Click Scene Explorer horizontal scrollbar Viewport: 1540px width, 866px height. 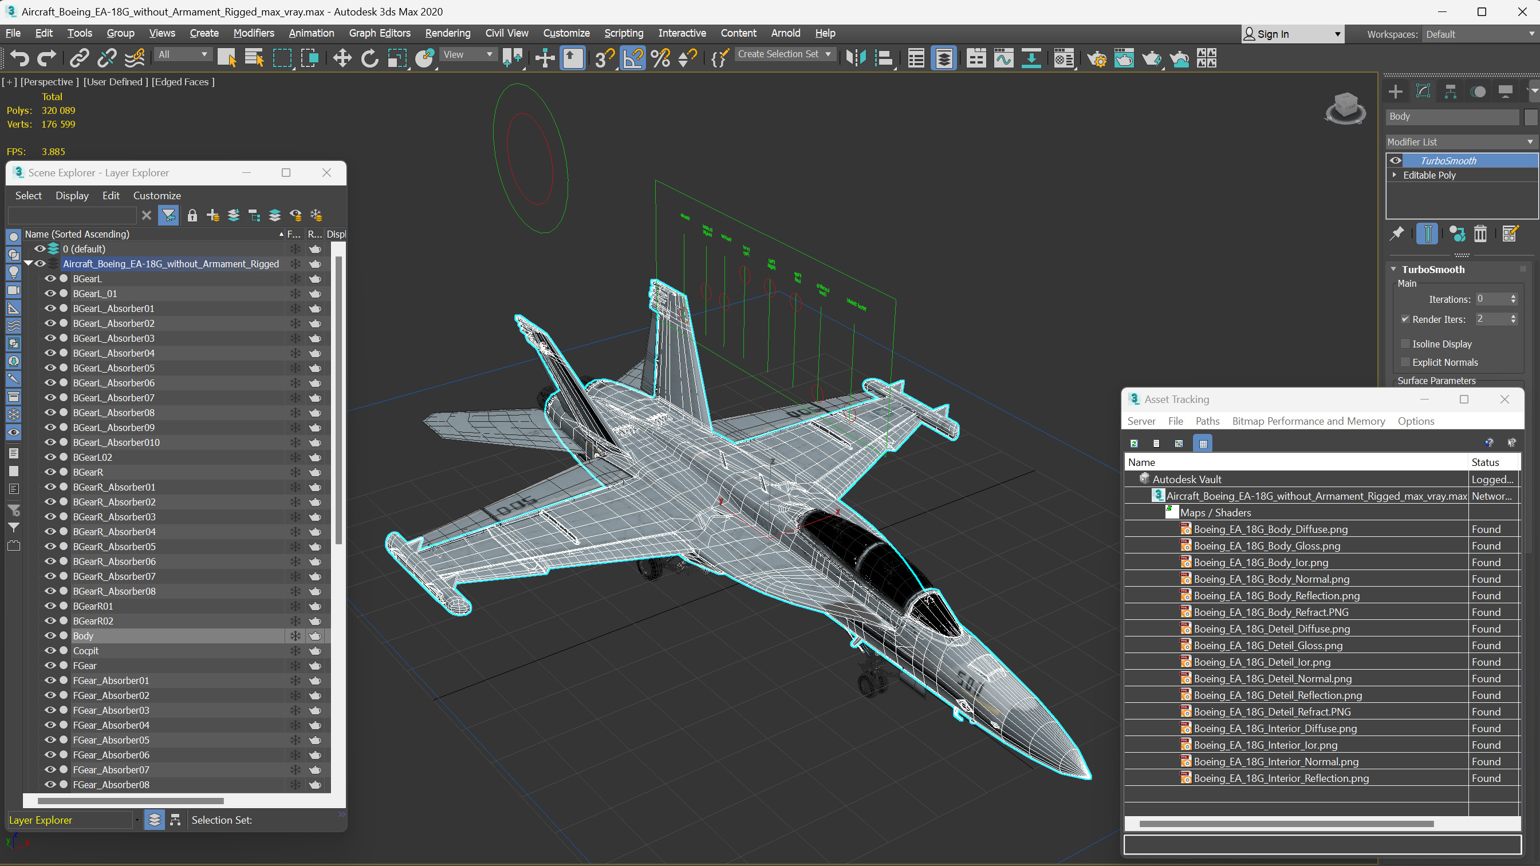[131, 800]
